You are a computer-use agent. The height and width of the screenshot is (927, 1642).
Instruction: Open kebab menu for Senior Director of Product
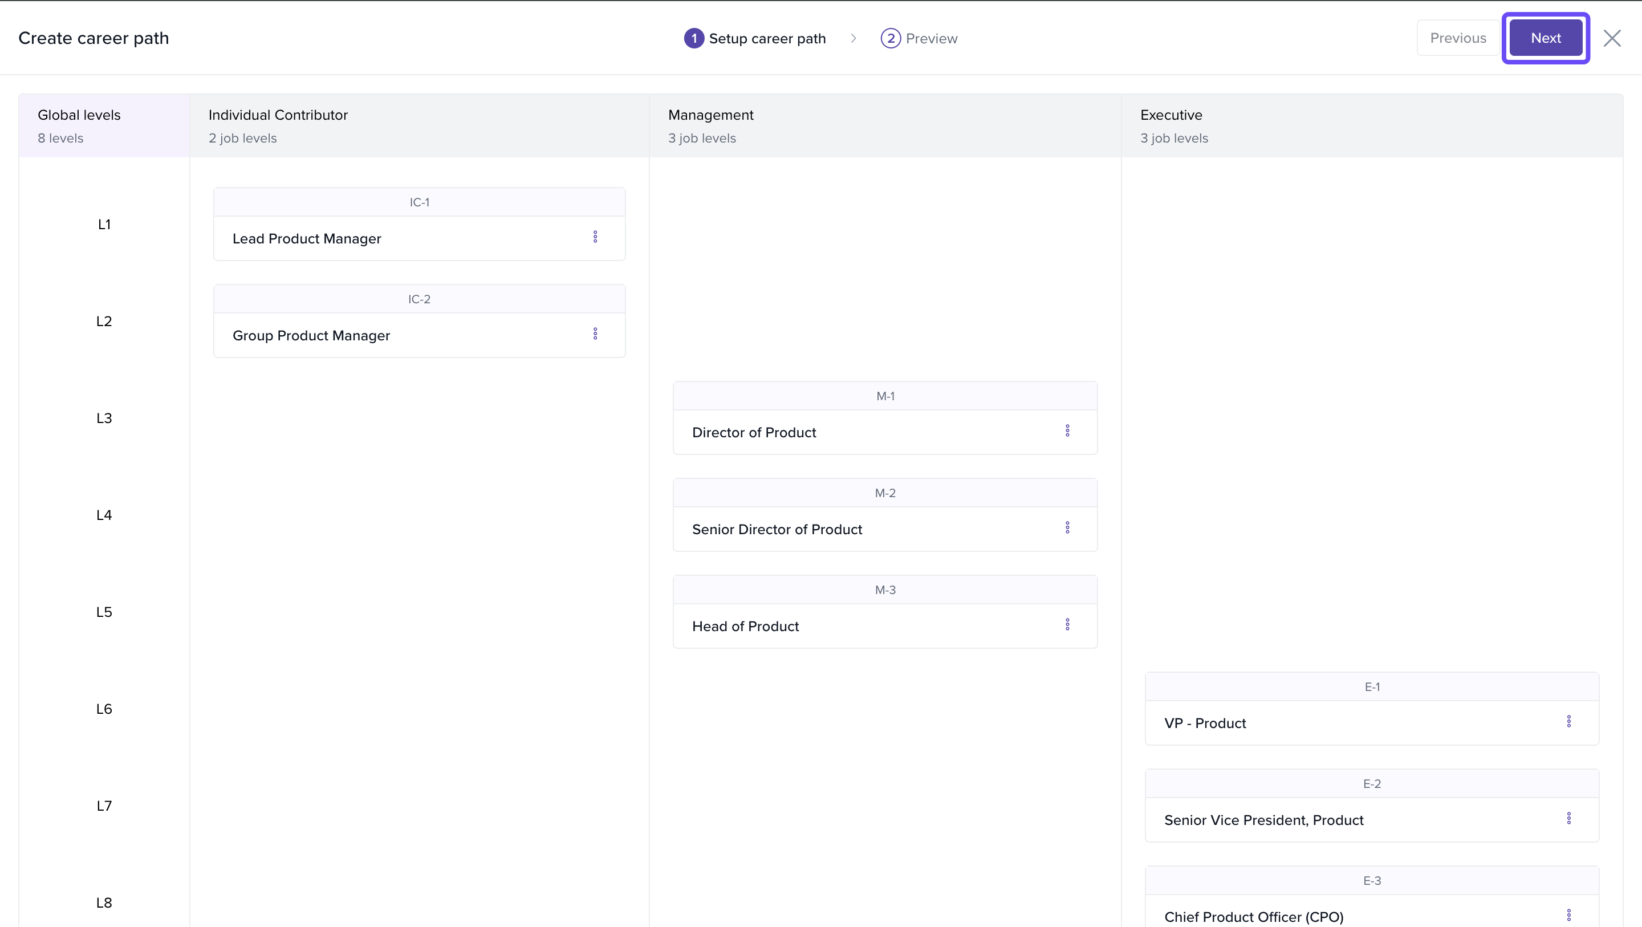click(1067, 528)
